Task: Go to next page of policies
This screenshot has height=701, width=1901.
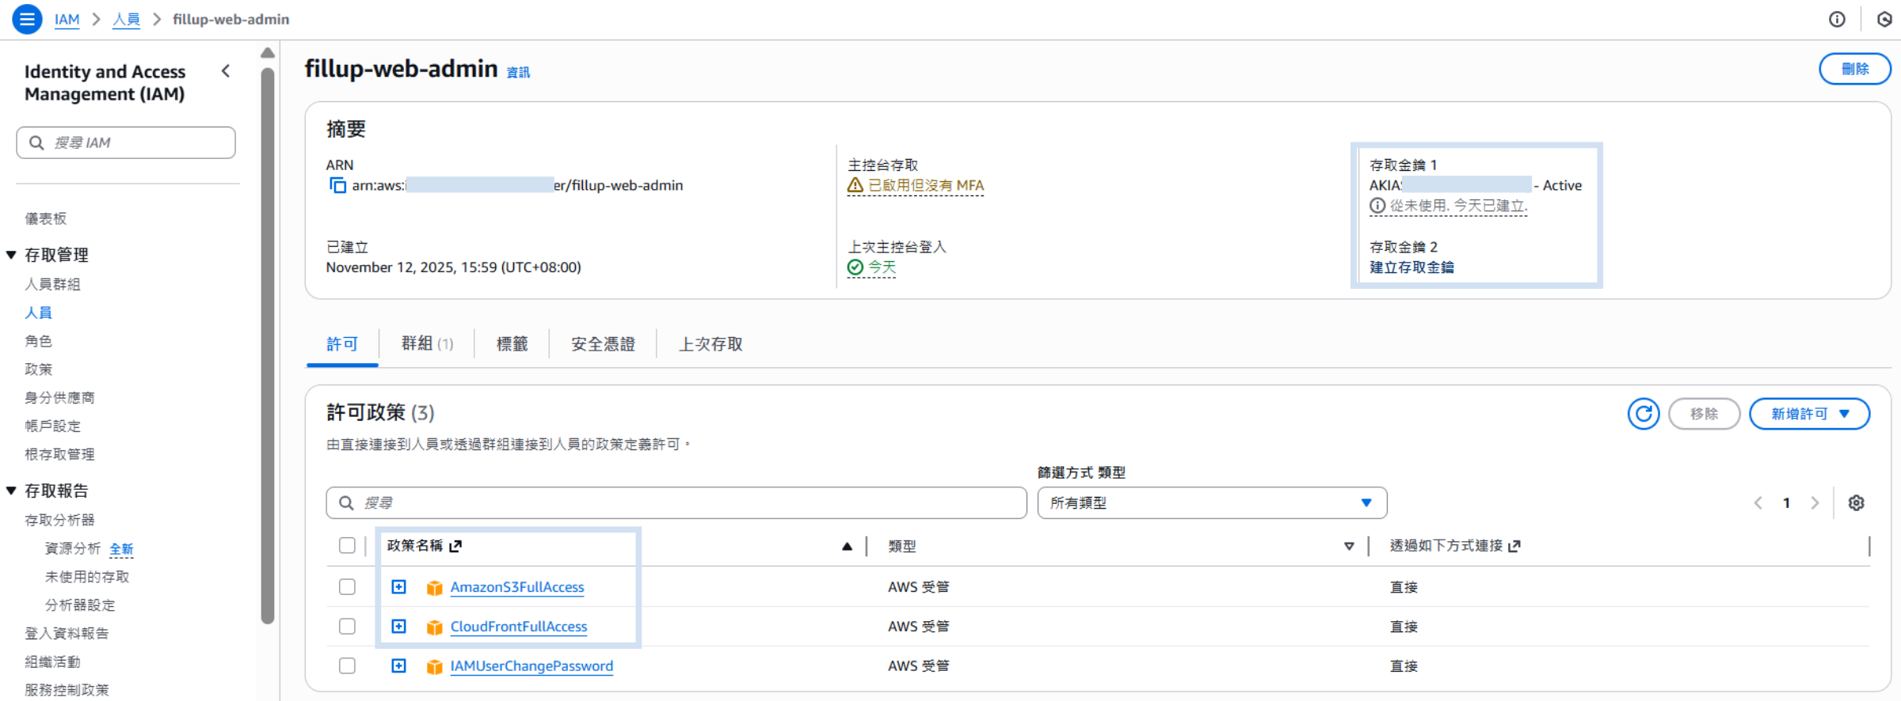Action: tap(1815, 503)
